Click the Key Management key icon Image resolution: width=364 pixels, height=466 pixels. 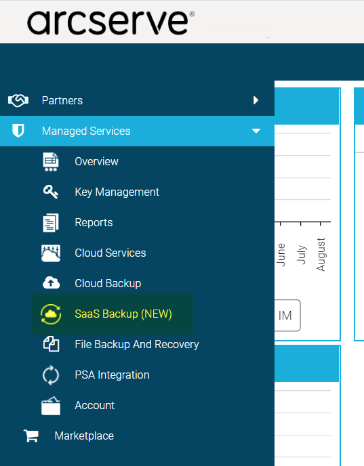[51, 192]
